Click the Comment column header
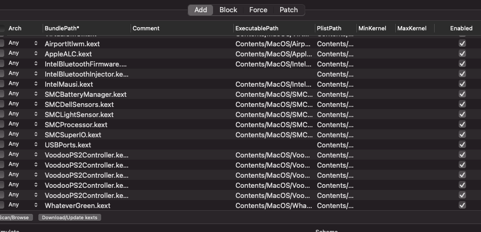The width and height of the screenshot is (481, 232). point(146,28)
